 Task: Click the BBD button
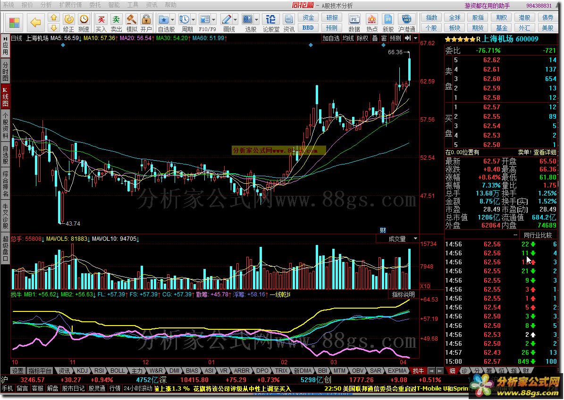[308, 28]
